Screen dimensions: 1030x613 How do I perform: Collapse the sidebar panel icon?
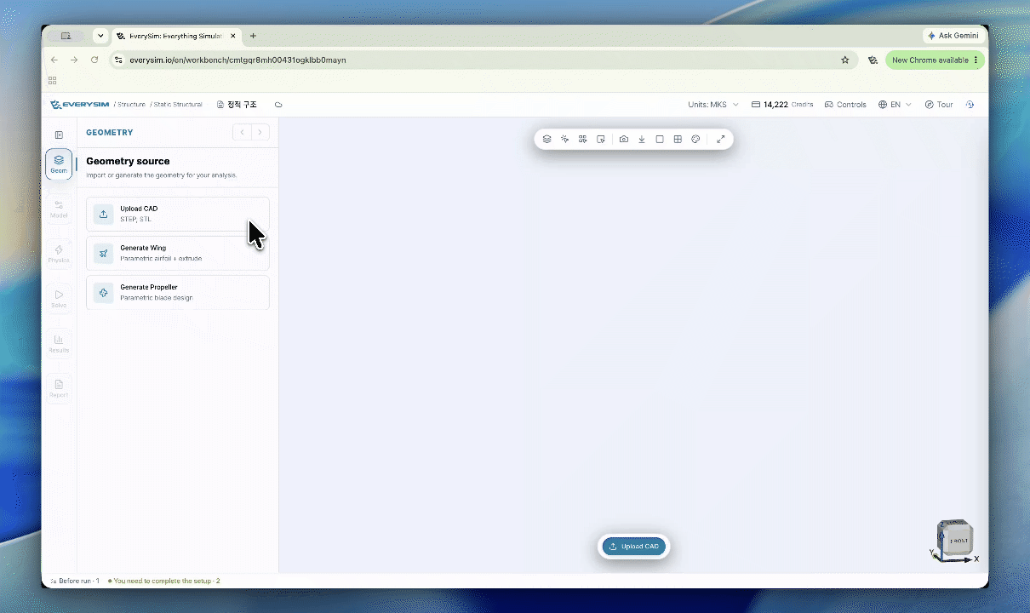(x=59, y=135)
